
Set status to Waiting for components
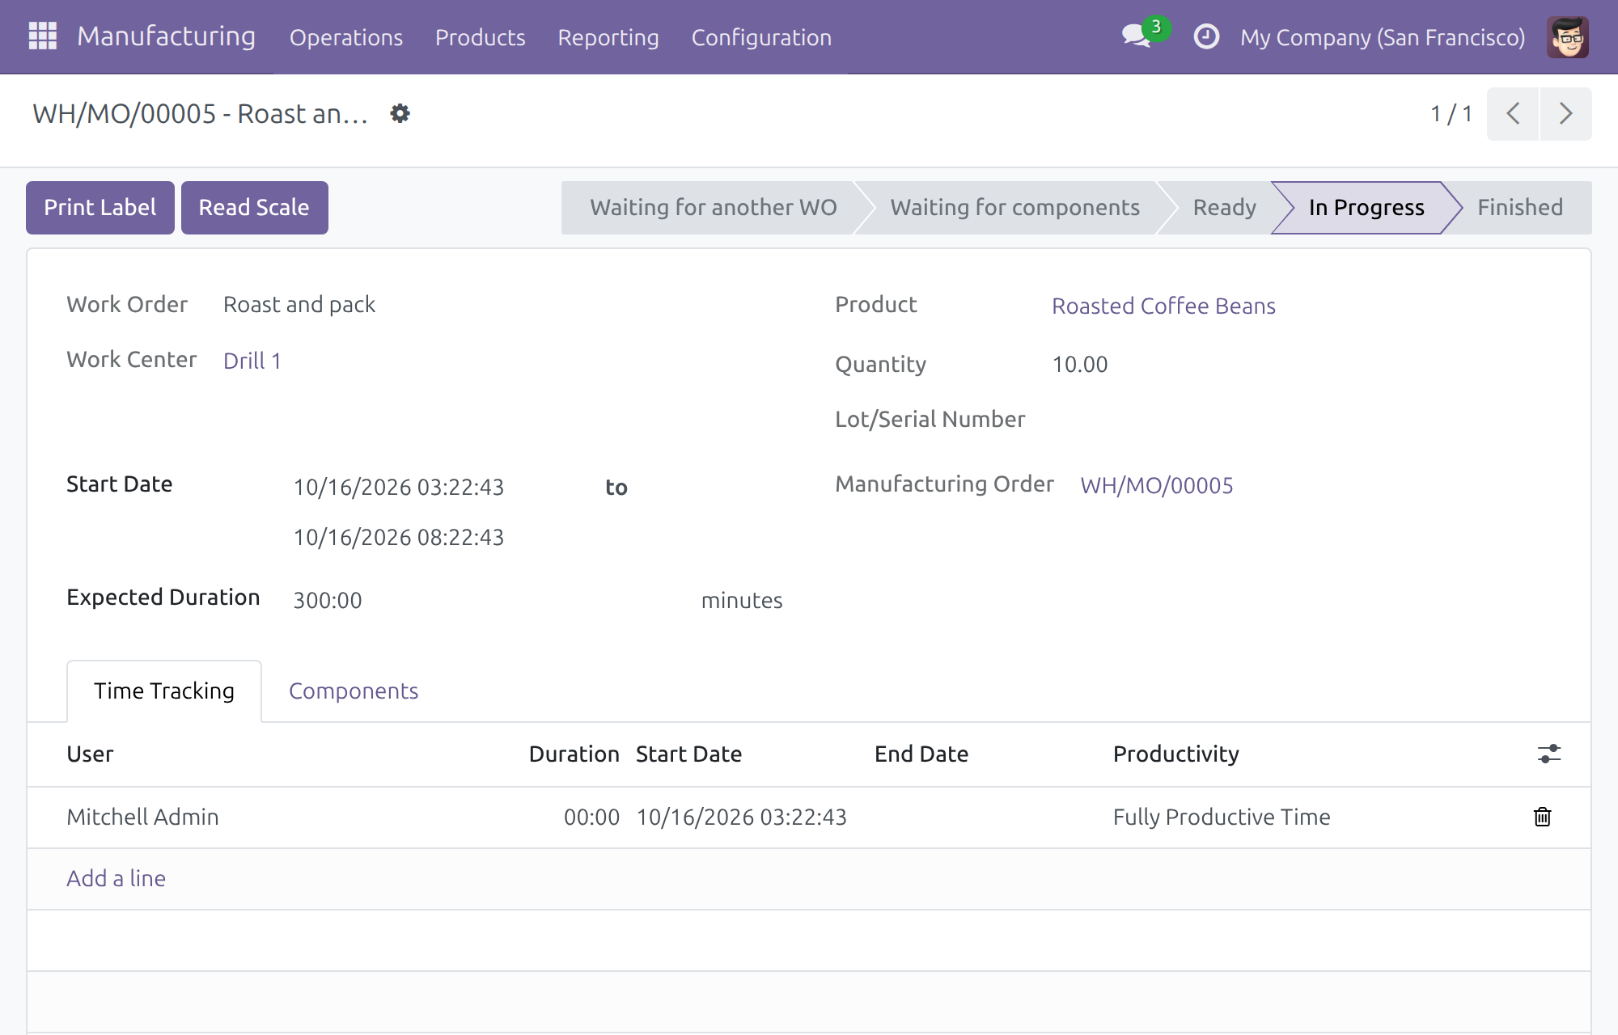(x=1014, y=208)
